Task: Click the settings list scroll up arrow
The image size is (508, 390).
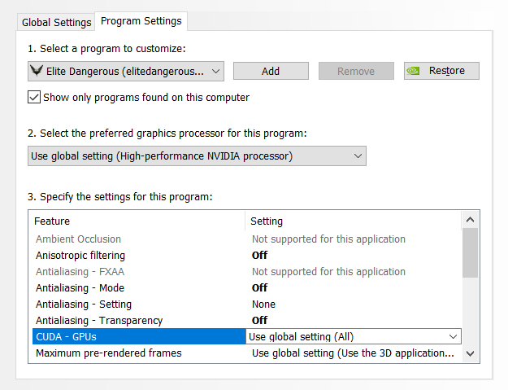Action: (x=470, y=220)
